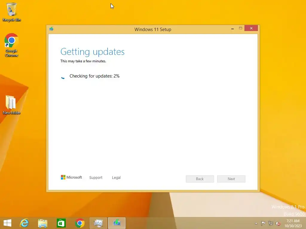The image size is (306, 229).
Task: Switch to the performance monitor taskbar app
Action: tap(98, 223)
